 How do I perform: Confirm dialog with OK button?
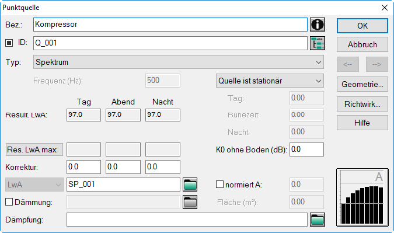click(362, 26)
